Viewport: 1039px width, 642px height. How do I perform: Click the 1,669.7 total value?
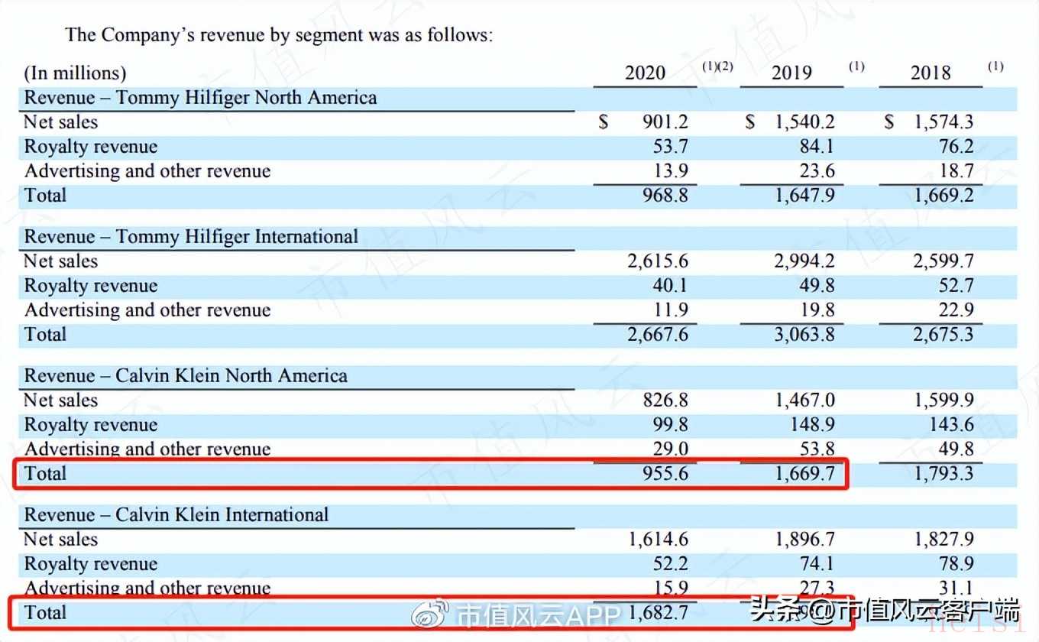tap(804, 474)
